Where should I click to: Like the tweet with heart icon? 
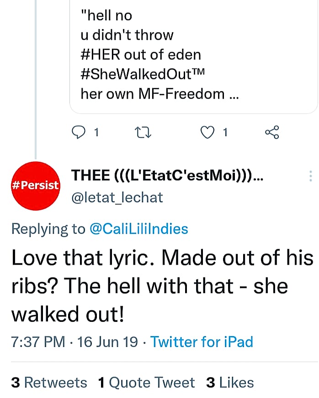(x=208, y=133)
